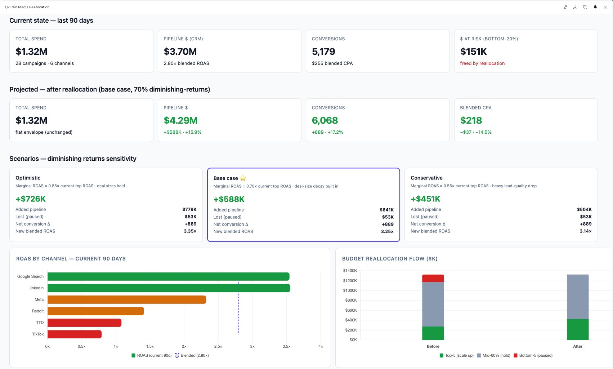Screen dimensions: 613x369
Task: Click the refresh icon in header
Action: (x=585, y=7)
